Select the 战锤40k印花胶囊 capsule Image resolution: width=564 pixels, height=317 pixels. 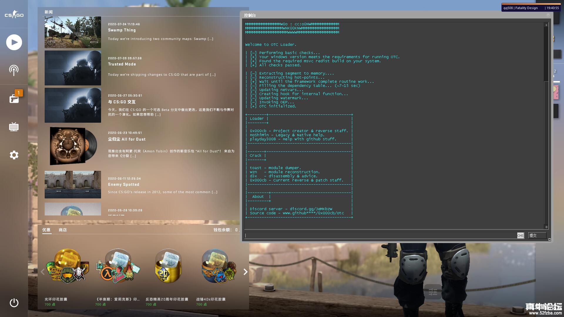(219, 277)
